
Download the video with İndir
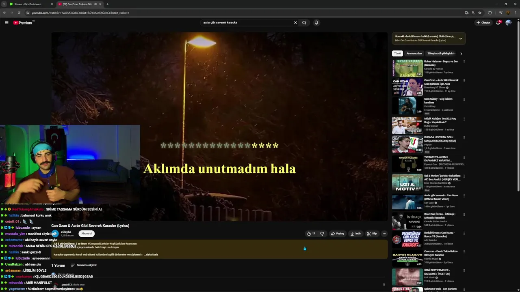coord(355,234)
